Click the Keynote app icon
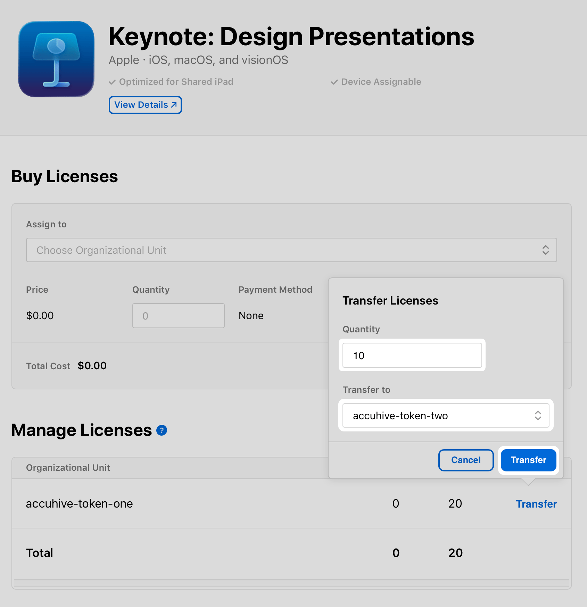The width and height of the screenshot is (587, 607). click(56, 59)
